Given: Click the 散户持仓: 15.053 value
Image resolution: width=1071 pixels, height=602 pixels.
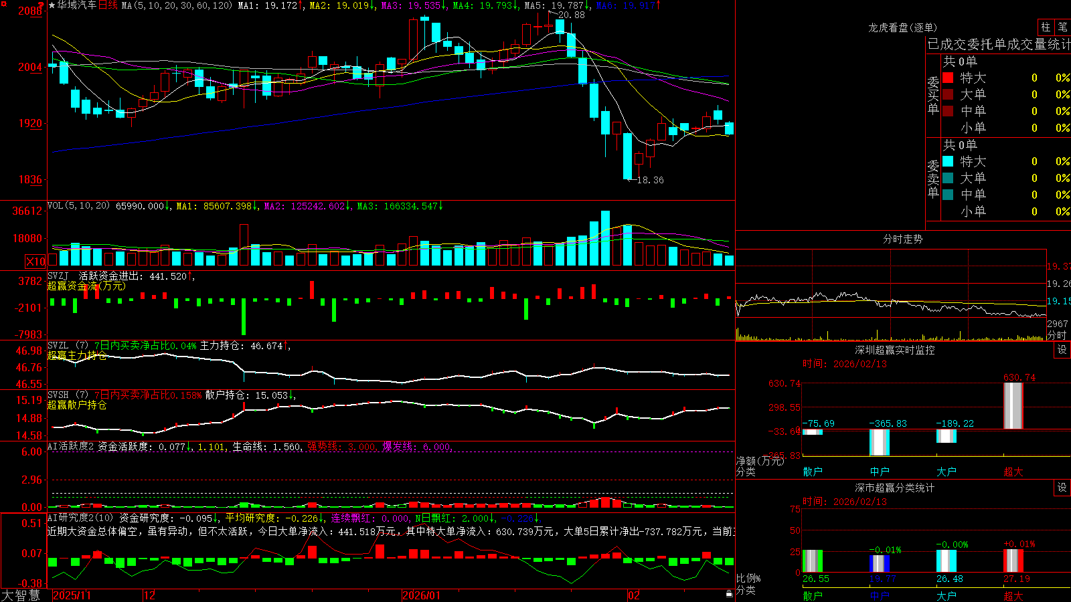Looking at the screenshot, I should [x=247, y=395].
